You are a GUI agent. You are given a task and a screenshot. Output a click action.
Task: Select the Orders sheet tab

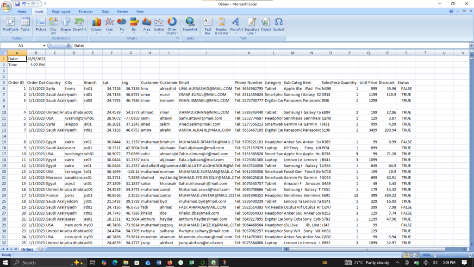27,249
